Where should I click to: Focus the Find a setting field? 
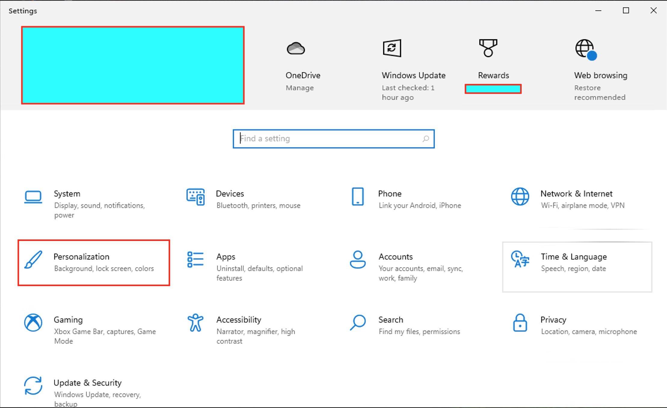[333, 139]
